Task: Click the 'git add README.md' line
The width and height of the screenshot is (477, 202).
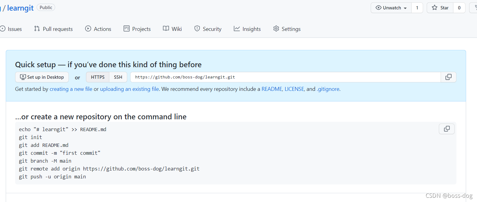Action: [44, 145]
